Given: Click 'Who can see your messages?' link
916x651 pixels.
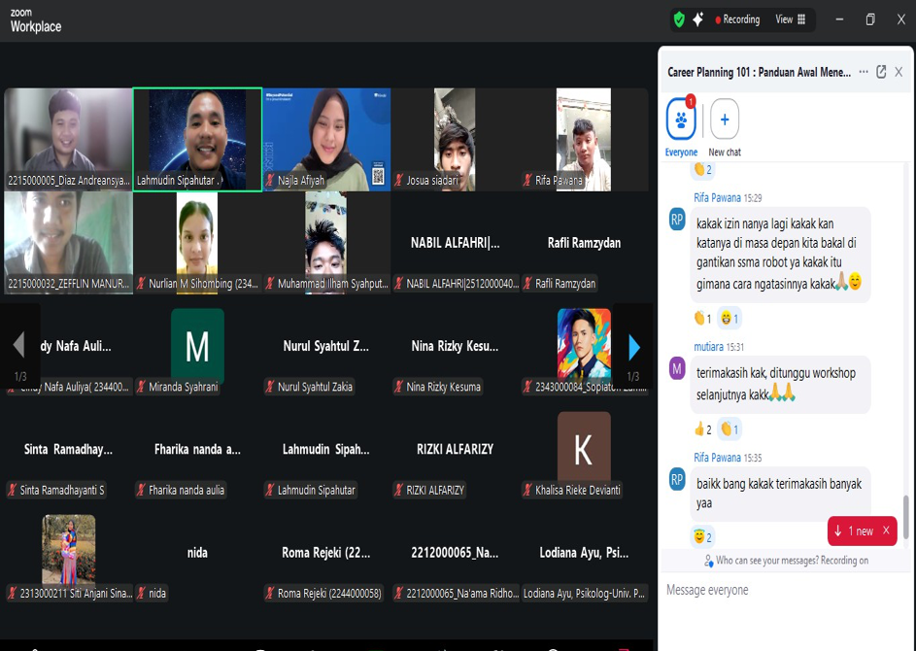Looking at the screenshot, I should [x=787, y=561].
